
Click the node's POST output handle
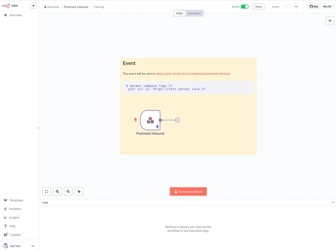pyautogui.click(x=160, y=120)
